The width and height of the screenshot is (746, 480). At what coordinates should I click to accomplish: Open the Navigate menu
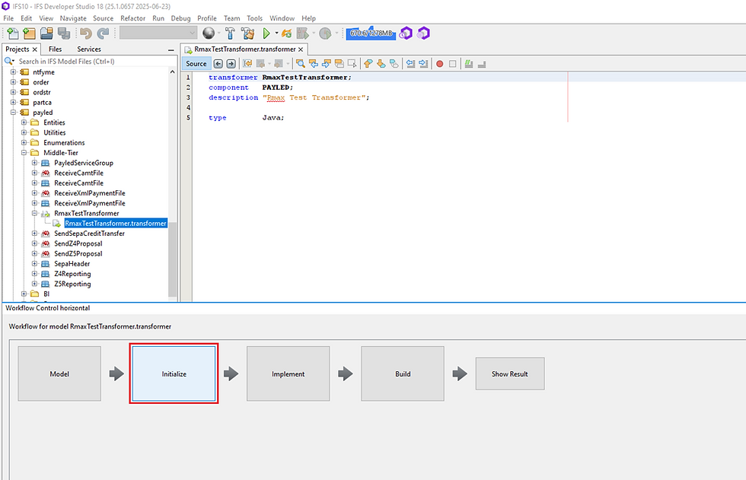[73, 18]
